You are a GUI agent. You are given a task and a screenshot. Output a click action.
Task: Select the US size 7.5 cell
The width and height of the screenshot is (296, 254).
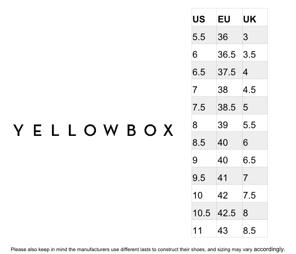(204, 105)
